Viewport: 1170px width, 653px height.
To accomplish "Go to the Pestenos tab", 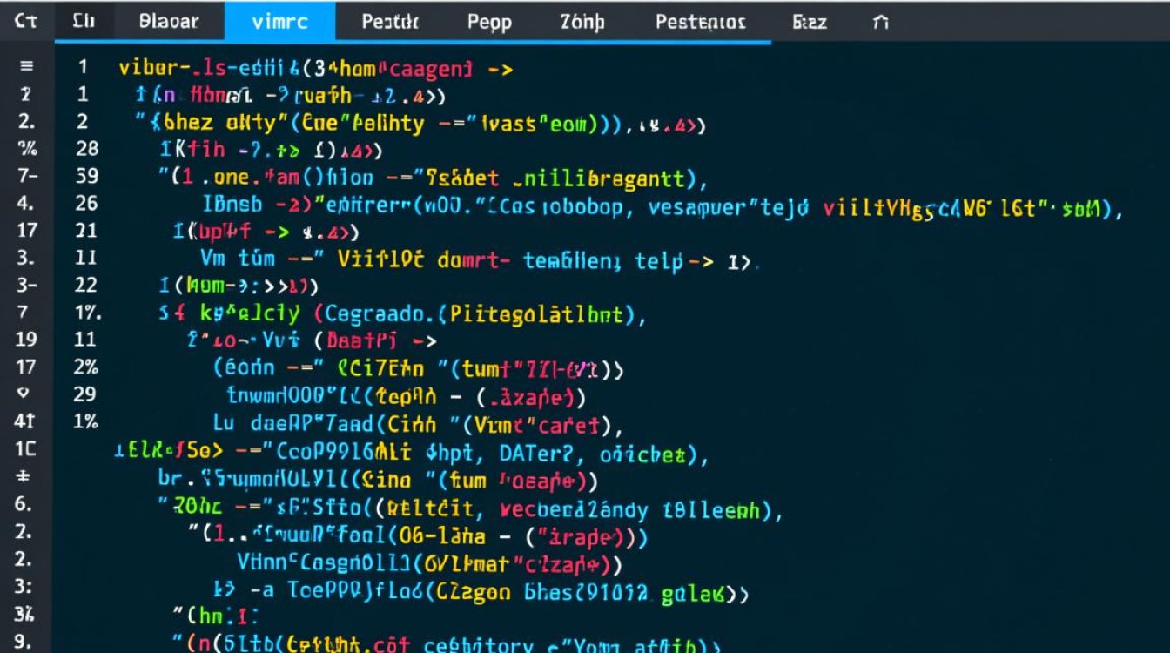I will click(700, 22).
